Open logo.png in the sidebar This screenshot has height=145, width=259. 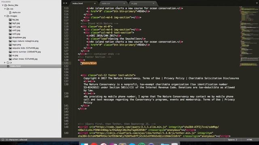pos(17,45)
